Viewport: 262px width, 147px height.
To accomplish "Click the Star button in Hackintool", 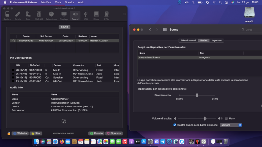I will click(36, 133).
